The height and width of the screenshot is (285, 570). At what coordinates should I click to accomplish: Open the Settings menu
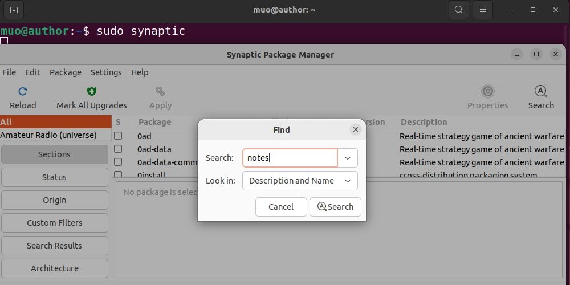tap(106, 72)
